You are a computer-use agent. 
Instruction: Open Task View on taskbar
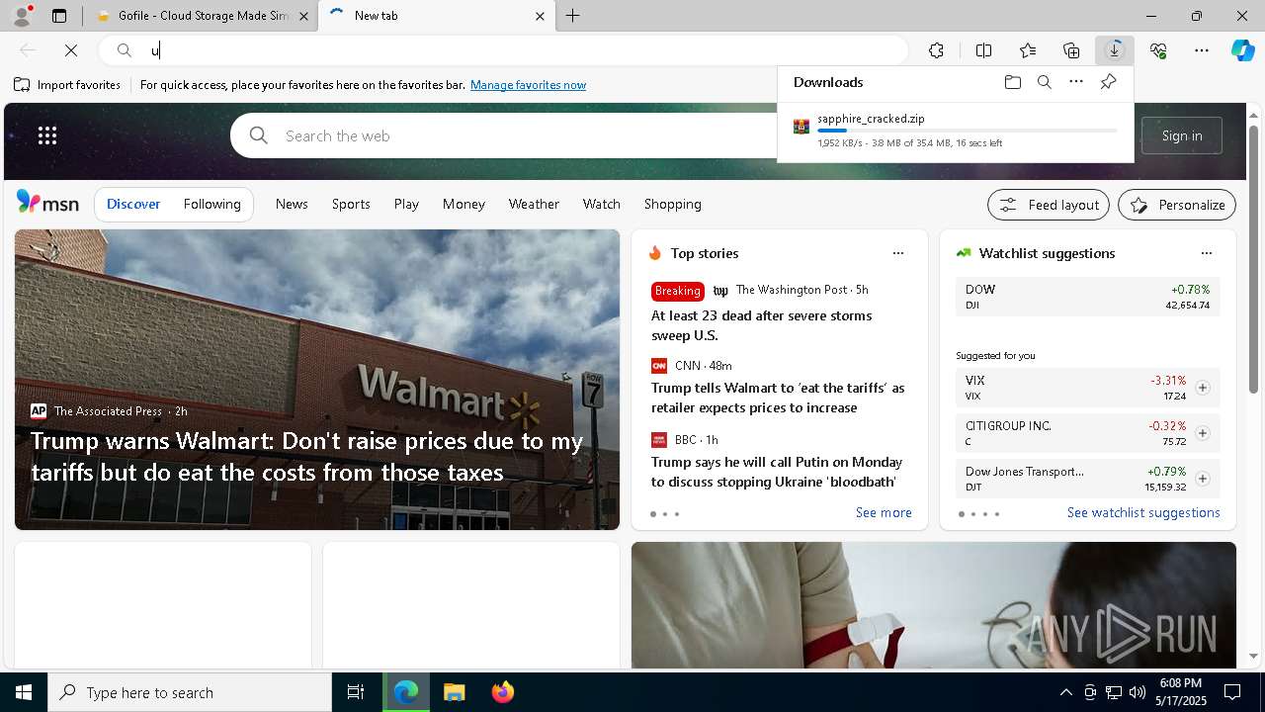click(356, 692)
